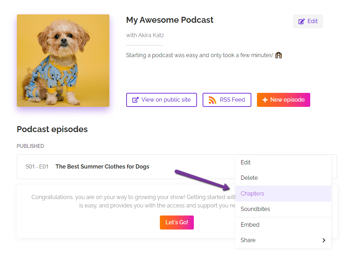Open the Chapters option from the episode menu
This screenshot has width=360, height=267.
(252, 193)
